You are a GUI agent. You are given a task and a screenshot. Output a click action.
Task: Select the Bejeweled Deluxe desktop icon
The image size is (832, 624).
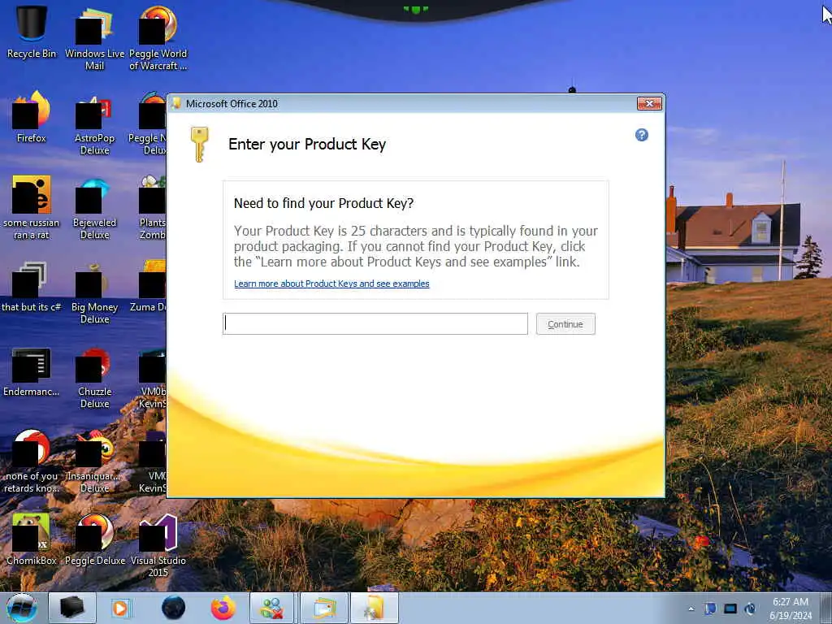94,208
